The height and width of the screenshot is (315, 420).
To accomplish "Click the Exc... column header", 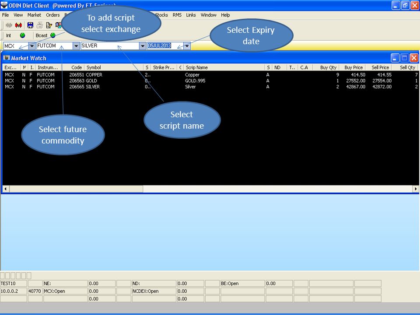I will pyautogui.click(x=11, y=67).
